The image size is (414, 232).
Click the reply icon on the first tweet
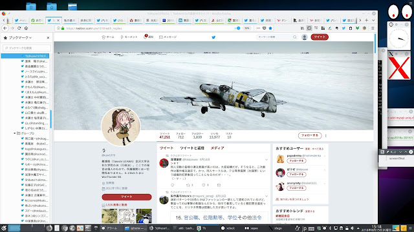173,185
